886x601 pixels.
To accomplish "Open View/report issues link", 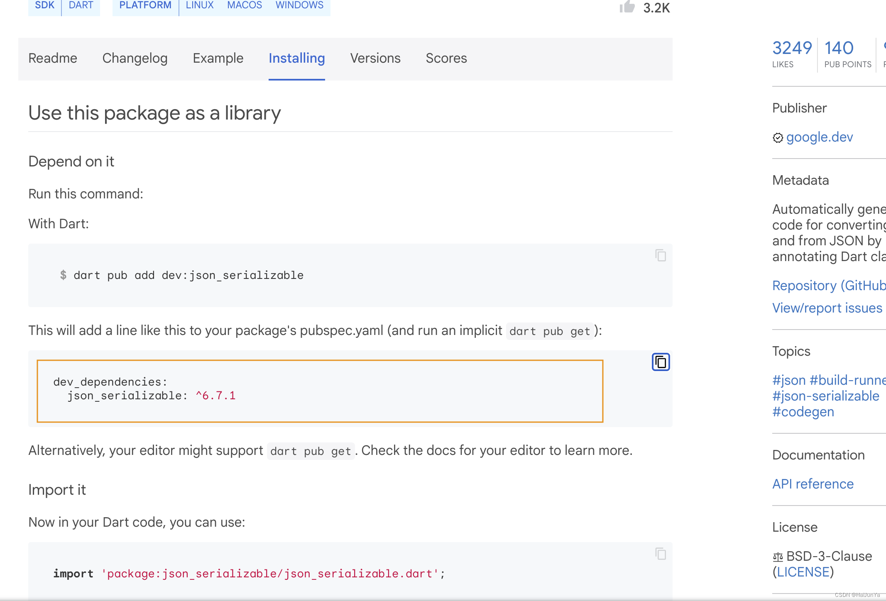I will [x=827, y=308].
